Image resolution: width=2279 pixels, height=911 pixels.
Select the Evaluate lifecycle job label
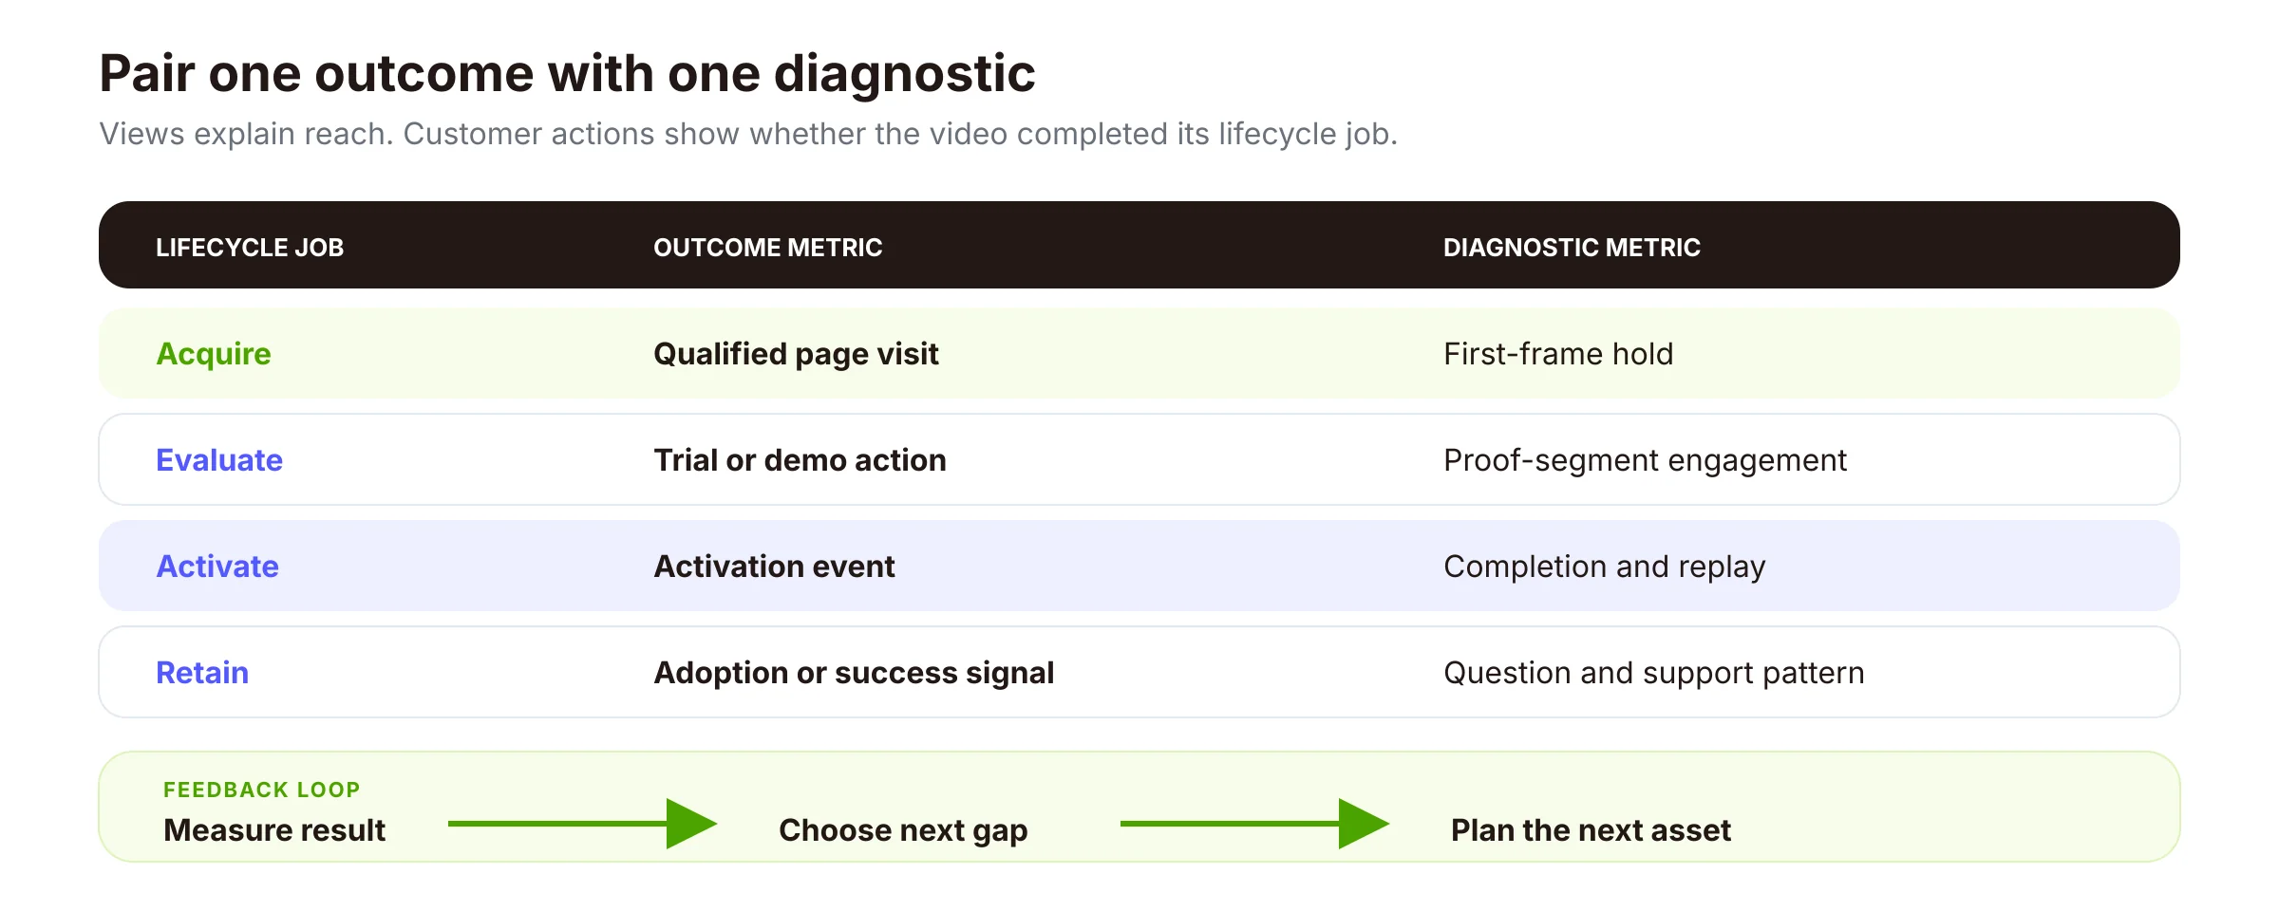(x=219, y=460)
